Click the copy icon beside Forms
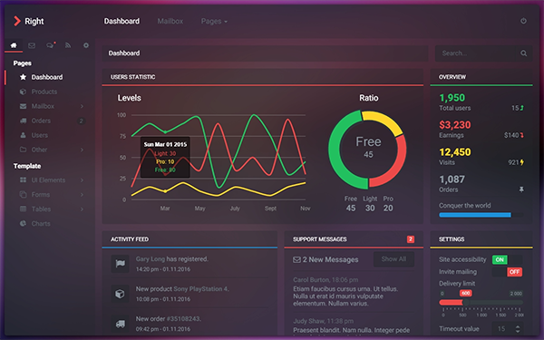The height and width of the screenshot is (340, 544). point(23,194)
